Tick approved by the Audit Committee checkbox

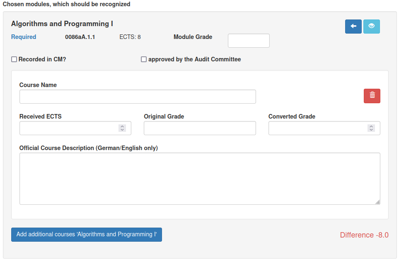pos(144,59)
